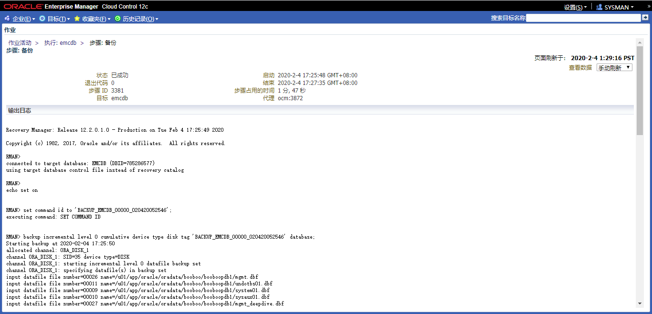Open the 设置(S) dropdown menu
The width and height of the screenshot is (652, 314).
coord(575,7)
